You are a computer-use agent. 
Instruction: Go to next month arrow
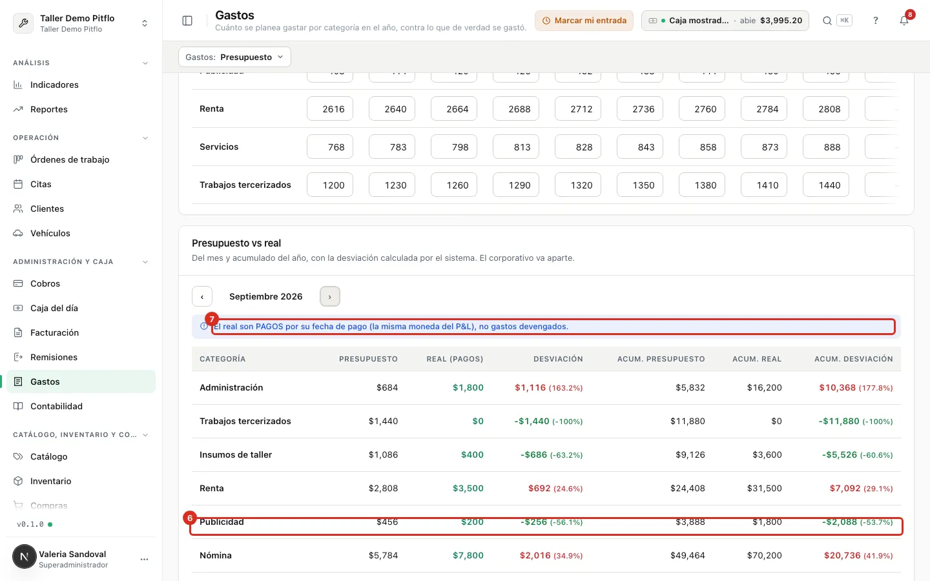click(330, 296)
